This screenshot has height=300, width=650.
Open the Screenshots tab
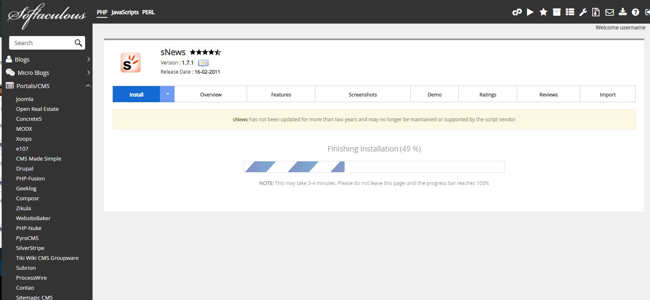363,94
